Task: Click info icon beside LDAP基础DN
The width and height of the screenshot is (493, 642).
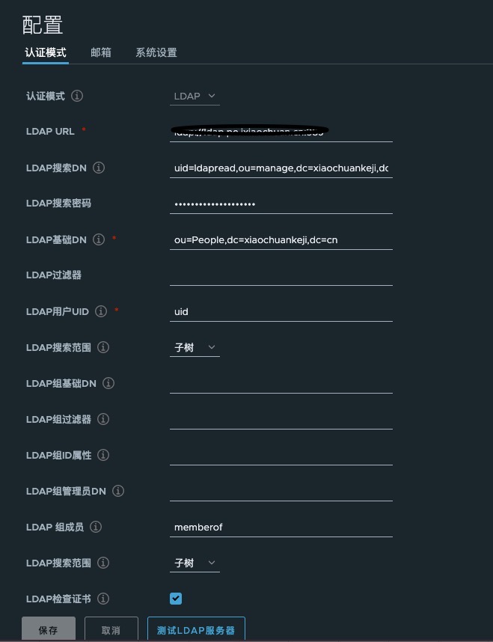Action: (x=99, y=239)
